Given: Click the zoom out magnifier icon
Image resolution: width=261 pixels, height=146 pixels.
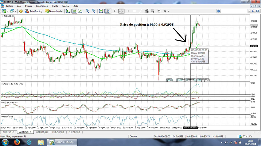Looking at the screenshot, I should pyautogui.click(x=93, y=11).
